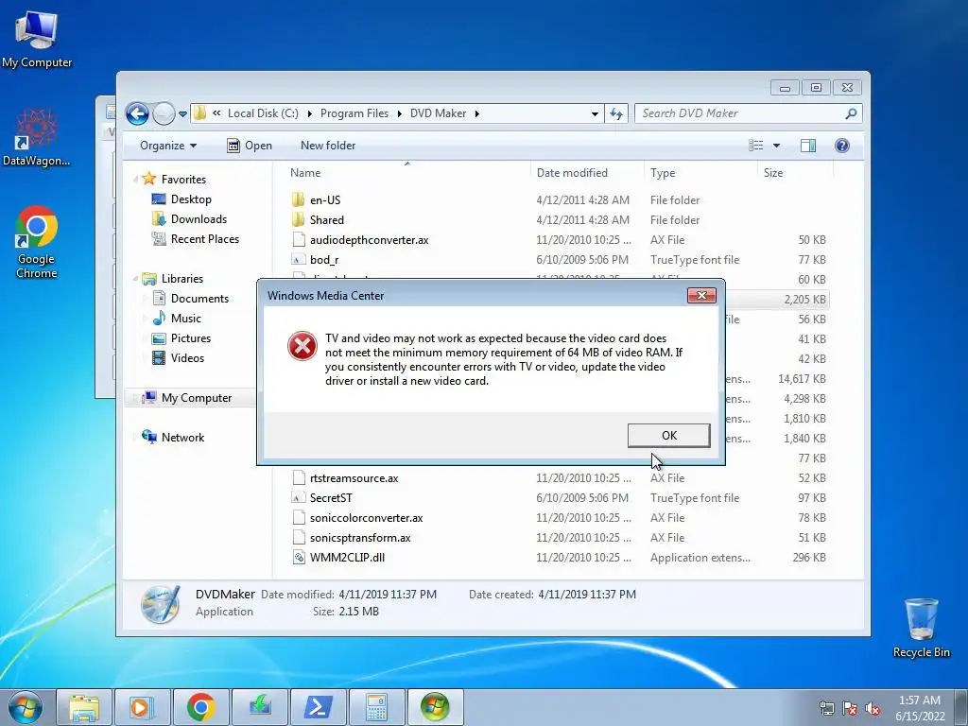Open Chrome from the taskbar
The width and height of the screenshot is (968, 726).
tap(200, 707)
